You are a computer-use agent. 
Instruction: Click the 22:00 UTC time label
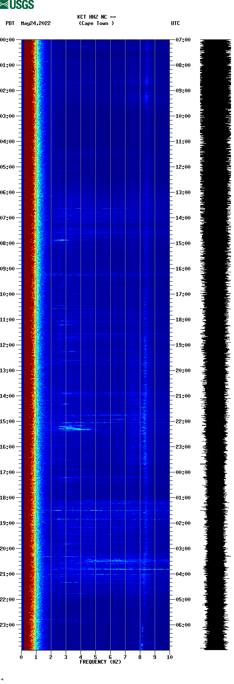click(183, 422)
